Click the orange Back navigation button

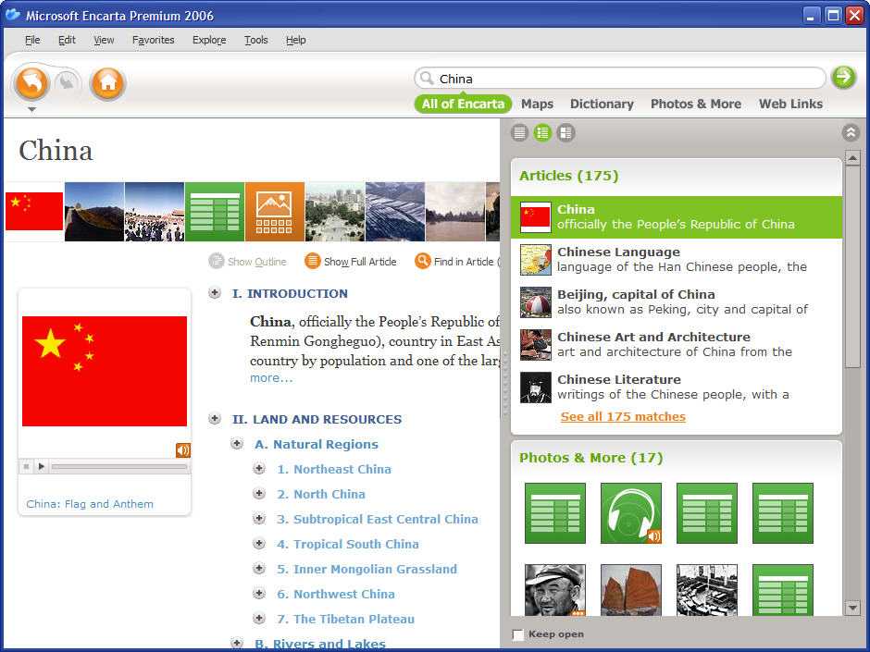tap(32, 83)
